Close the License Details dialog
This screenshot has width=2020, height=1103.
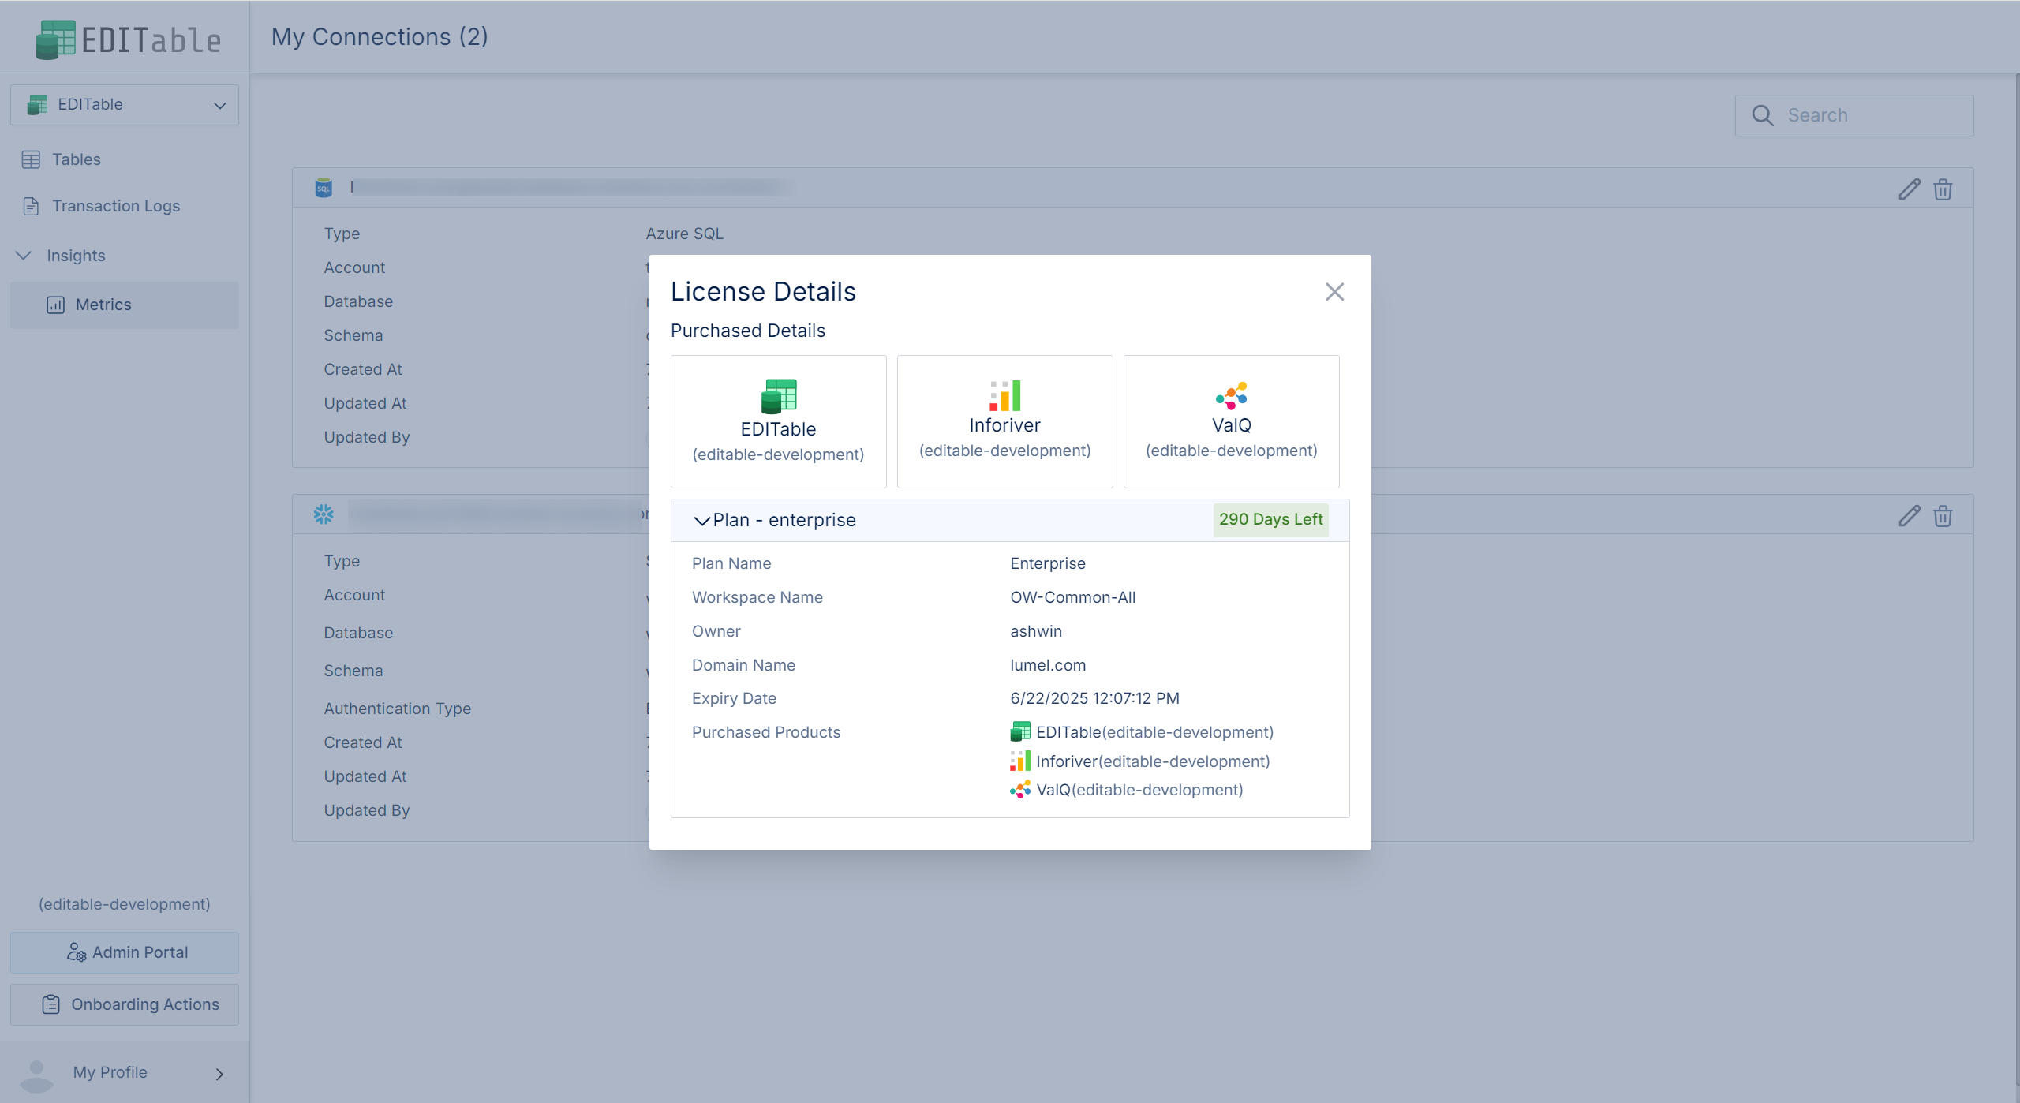1334,292
